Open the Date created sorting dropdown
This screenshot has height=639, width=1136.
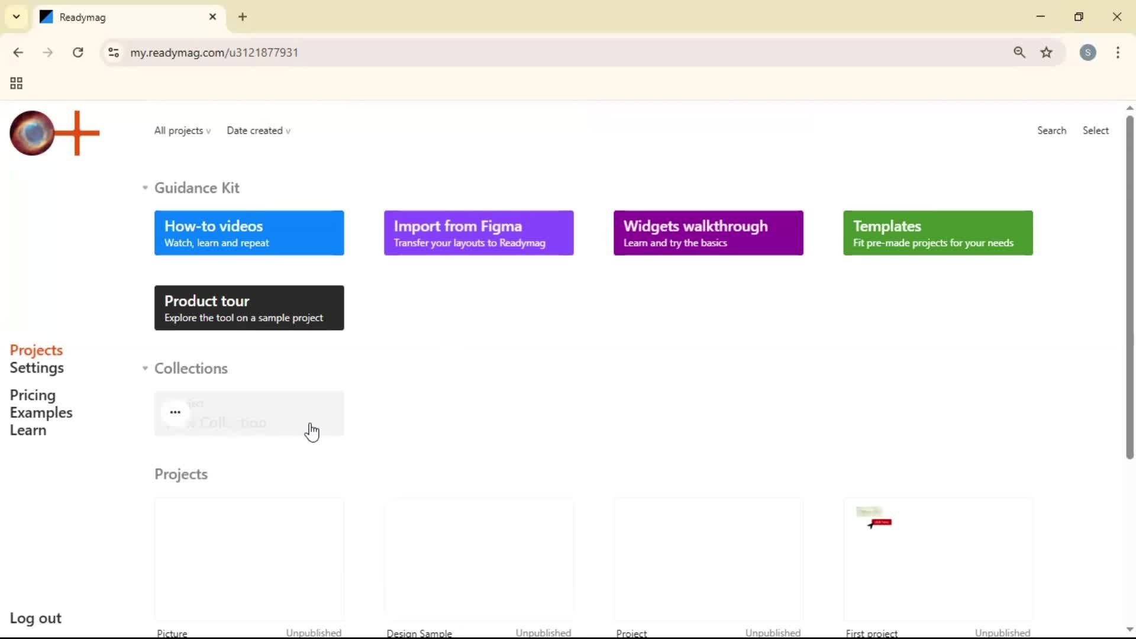259,131
